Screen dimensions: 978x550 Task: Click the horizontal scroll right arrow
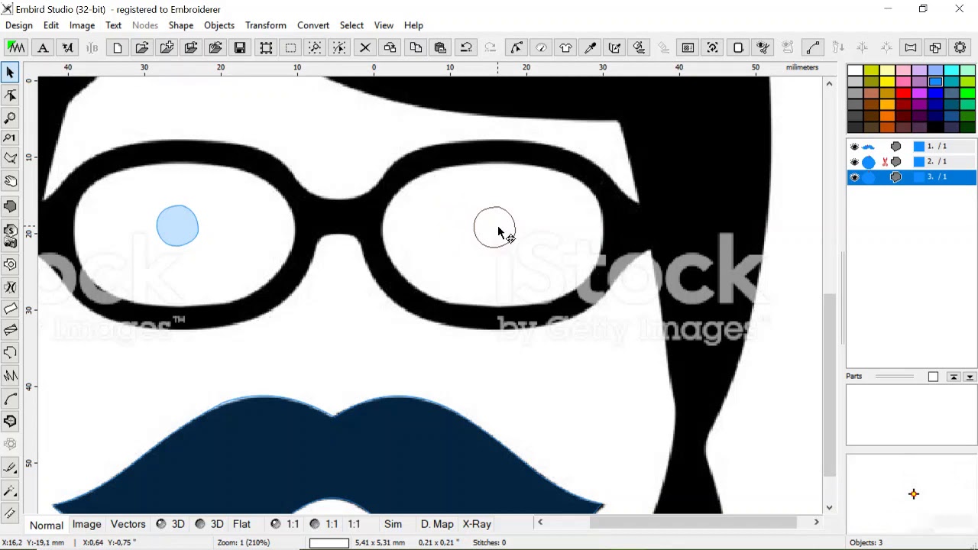pos(816,522)
